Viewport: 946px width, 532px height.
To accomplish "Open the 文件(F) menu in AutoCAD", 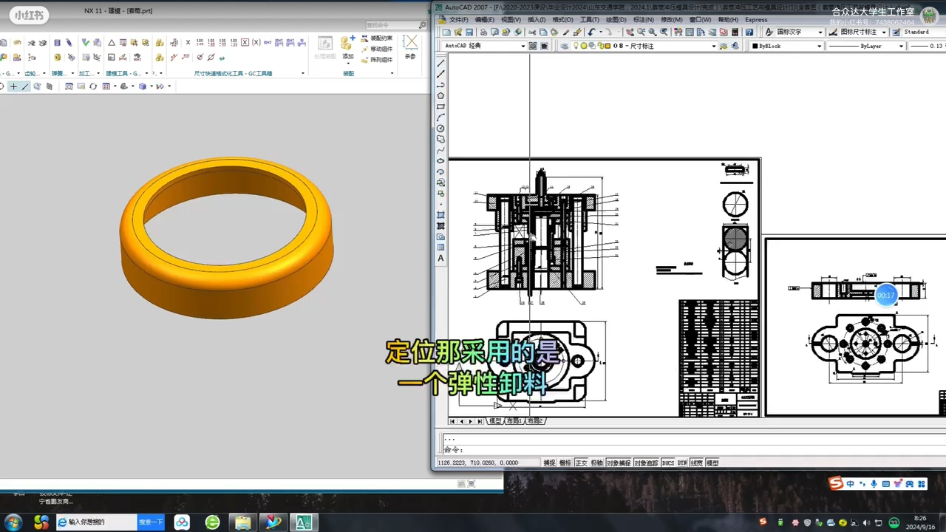I will [458, 20].
